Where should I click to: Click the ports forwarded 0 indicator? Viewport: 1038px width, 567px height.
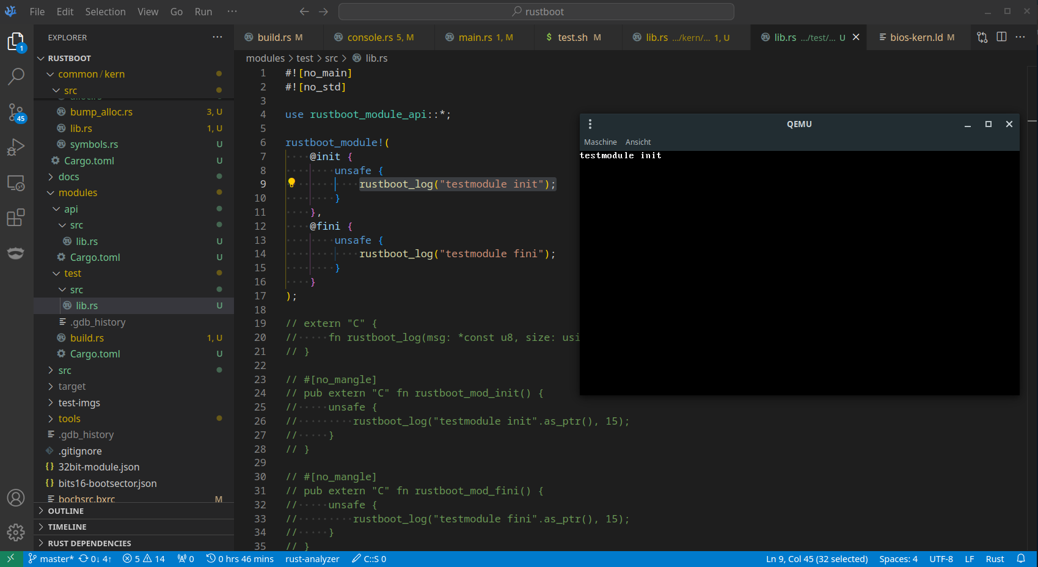coord(186,558)
